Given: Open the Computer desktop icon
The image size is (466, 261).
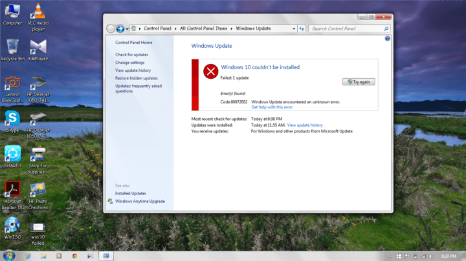Looking at the screenshot, I should 12,14.
